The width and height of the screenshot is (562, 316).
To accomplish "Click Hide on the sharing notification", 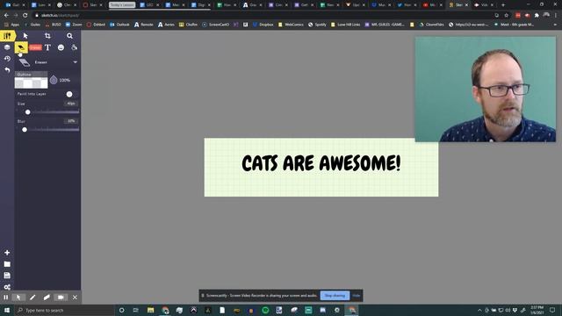I will 357,296.
